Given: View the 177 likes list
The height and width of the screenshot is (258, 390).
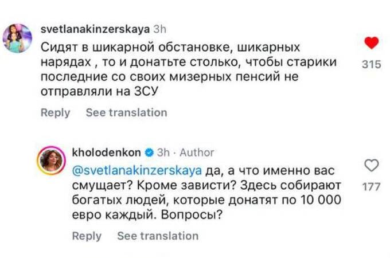Looking at the screenshot, I should (x=372, y=186).
